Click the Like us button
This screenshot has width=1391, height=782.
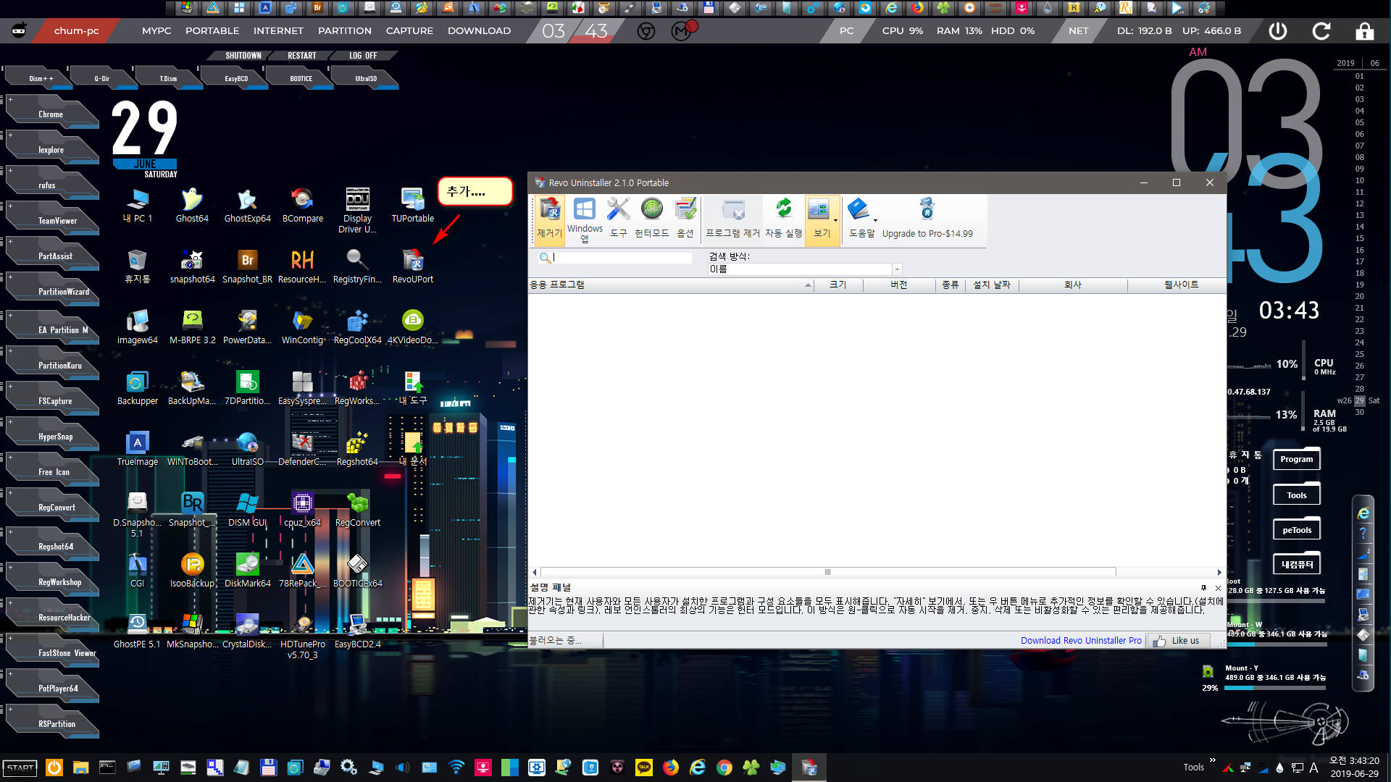(x=1178, y=641)
